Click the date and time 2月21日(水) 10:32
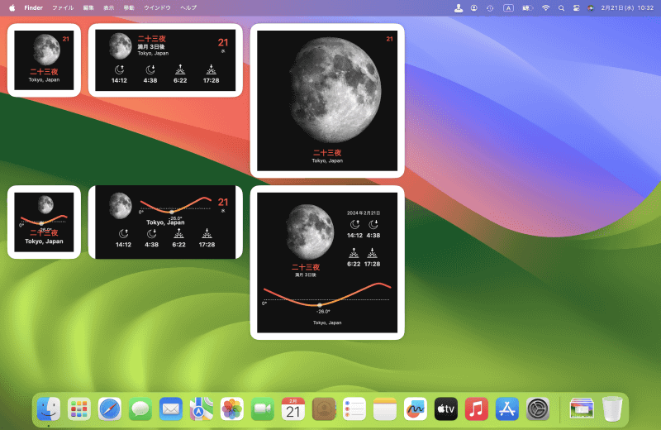 click(x=627, y=7)
